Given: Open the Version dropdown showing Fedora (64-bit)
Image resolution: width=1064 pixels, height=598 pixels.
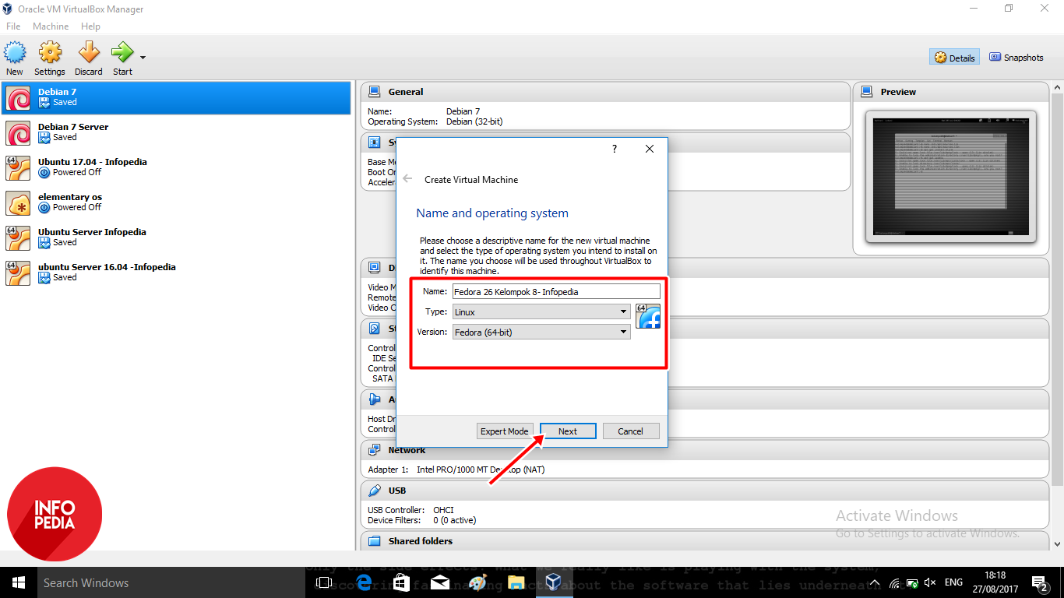Looking at the screenshot, I should [541, 332].
